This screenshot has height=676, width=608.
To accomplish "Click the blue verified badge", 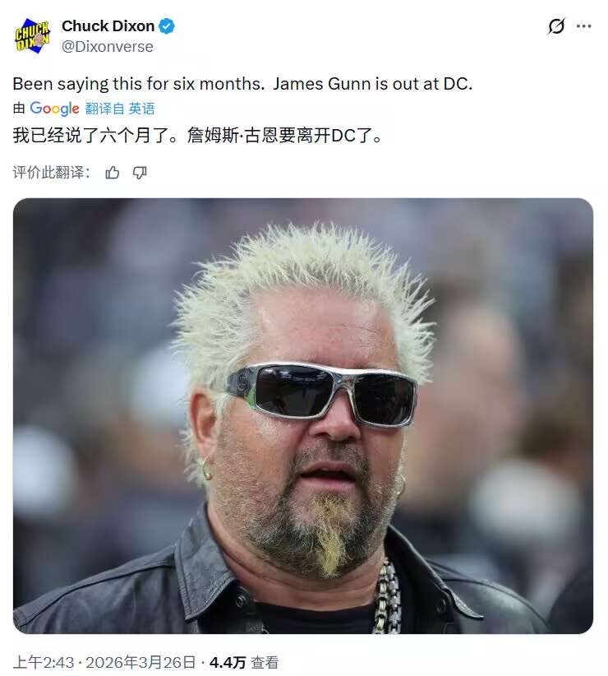I will 167,26.
